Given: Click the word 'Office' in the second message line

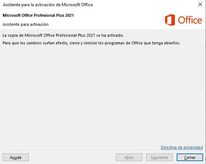Looking at the screenshot, I should [x=137, y=43].
